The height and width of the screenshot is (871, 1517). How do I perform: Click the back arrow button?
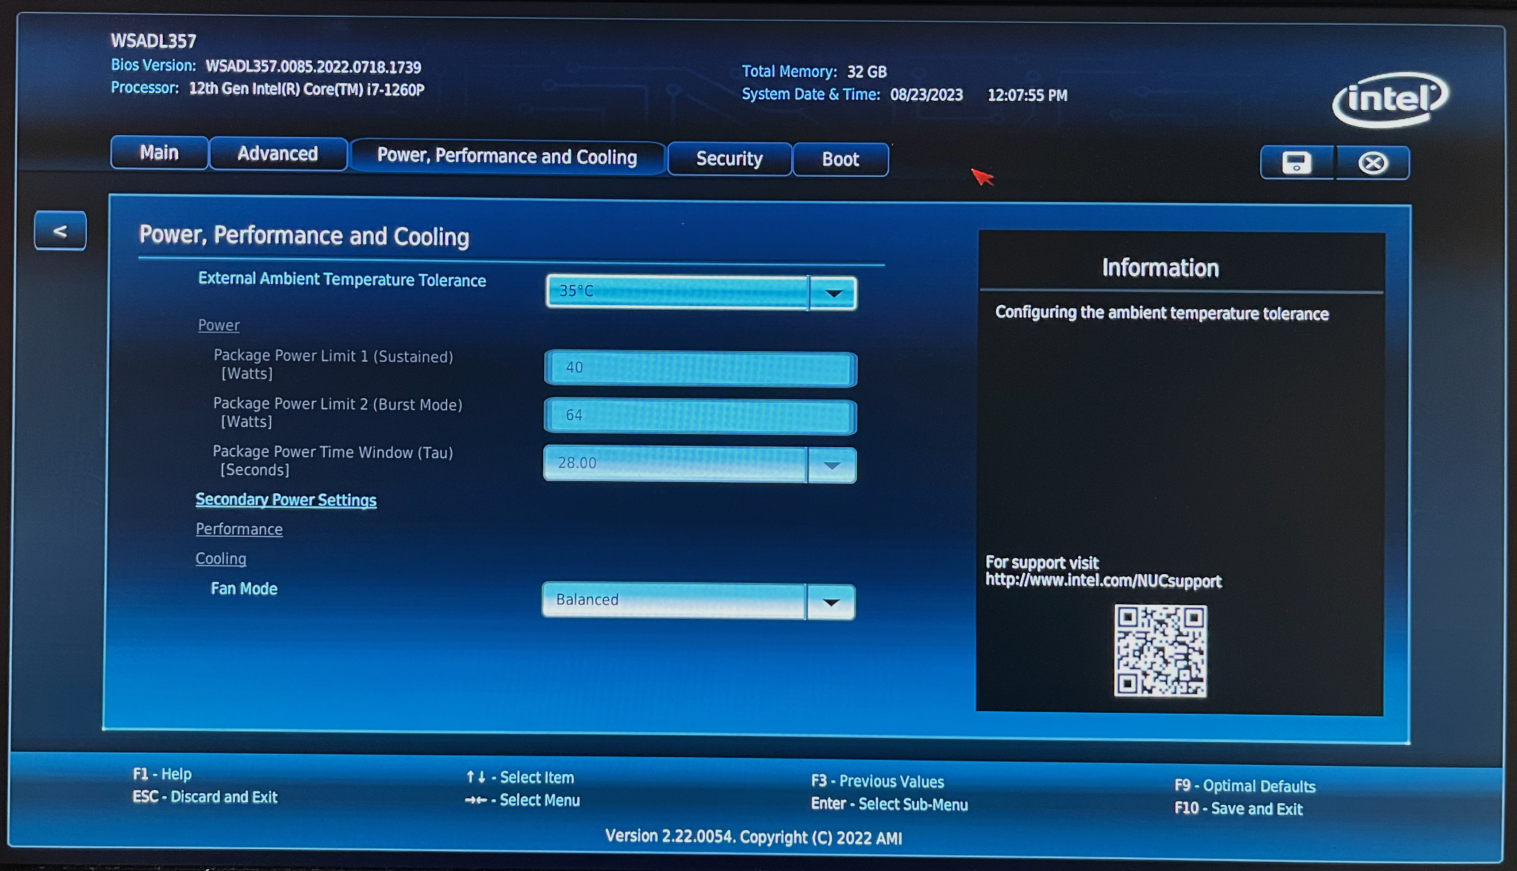coord(60,231)
